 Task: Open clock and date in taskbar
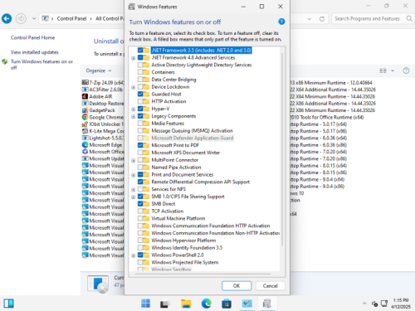pyautogui.click(x=401, y=304)
